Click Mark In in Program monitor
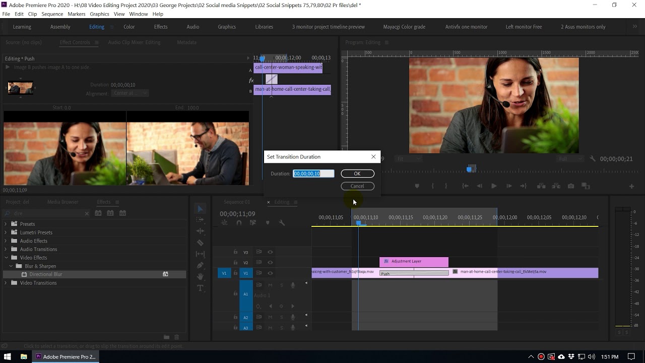This screenshot has height=363, width=645. pos(432,186)
